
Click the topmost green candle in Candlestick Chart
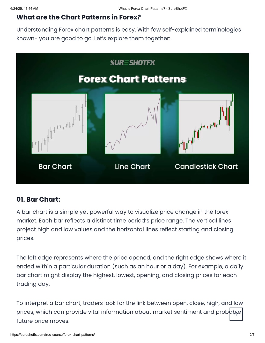pos(233,98)
